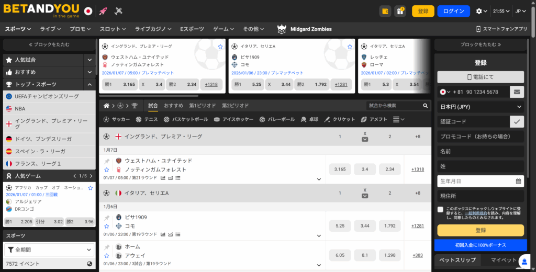Click the featured cards horizontal scrollbar
This screenshot has height=272, width=536.
tap(148, 96)
